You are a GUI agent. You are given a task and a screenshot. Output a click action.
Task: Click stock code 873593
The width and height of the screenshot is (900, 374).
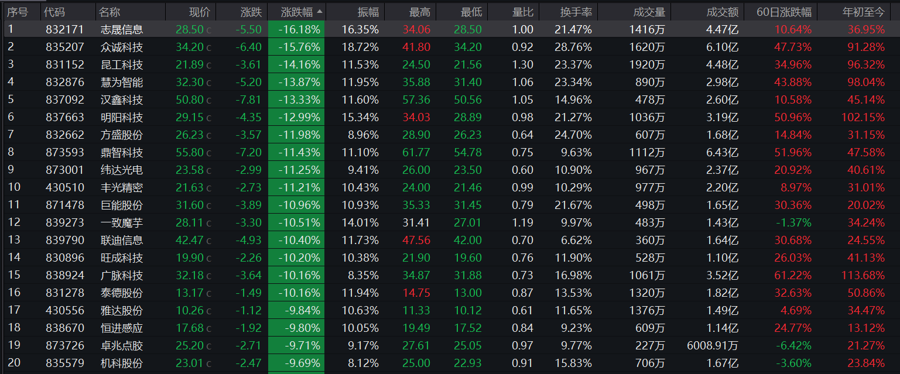[x=65, y=152]
